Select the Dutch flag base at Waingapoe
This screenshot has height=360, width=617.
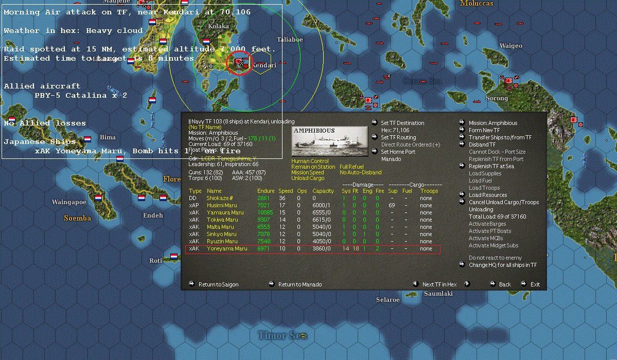[98, 198]
